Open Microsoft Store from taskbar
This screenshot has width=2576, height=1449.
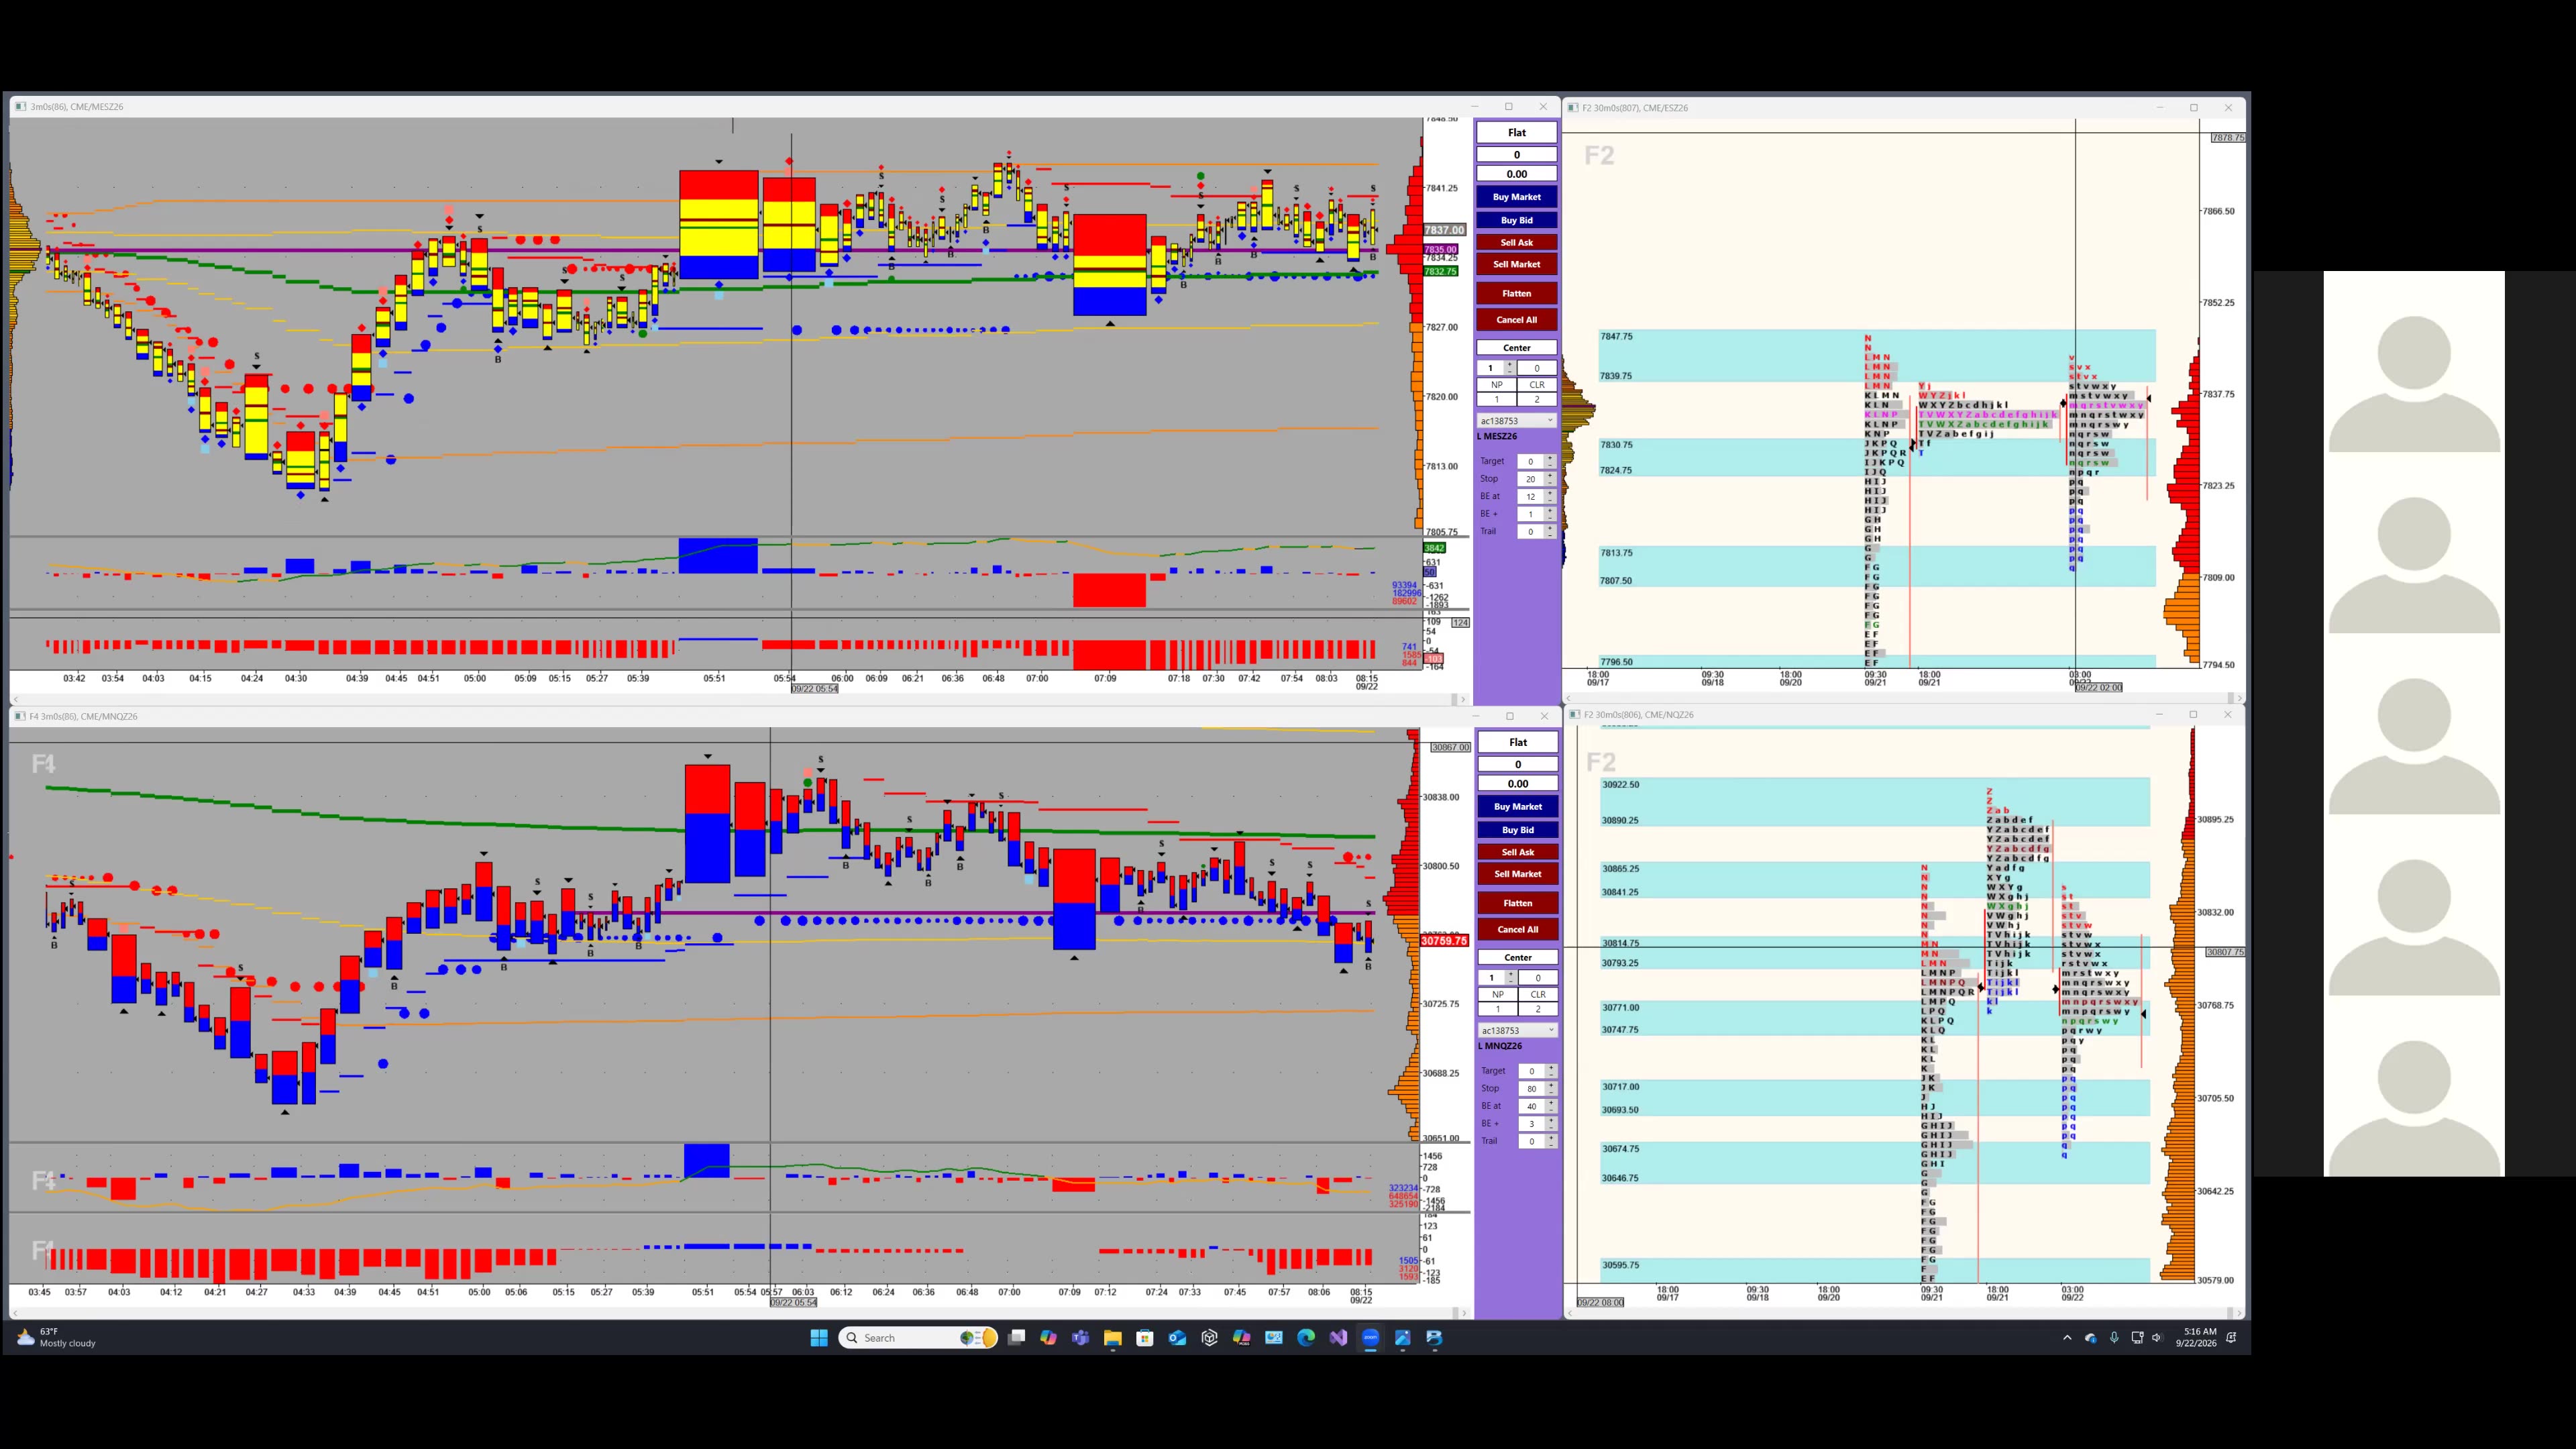coord(1145,1338)
